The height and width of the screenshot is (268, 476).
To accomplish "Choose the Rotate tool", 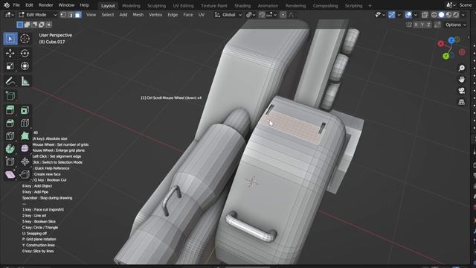I will click(x=25, y=53).
